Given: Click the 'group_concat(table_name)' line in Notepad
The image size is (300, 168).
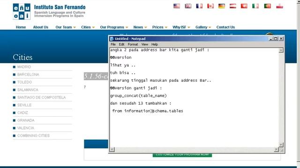Looking at the screenshot, I should [x=138, y=96].
